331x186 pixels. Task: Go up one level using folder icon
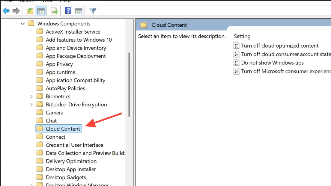coord(30,11)
